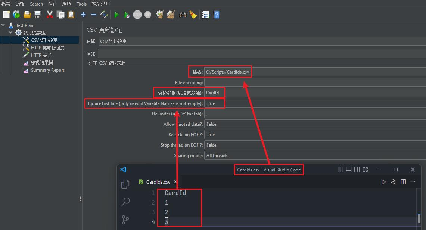Click the blue minus Remove icon
This screenshot has height=230, width=426.
[94, 15]
